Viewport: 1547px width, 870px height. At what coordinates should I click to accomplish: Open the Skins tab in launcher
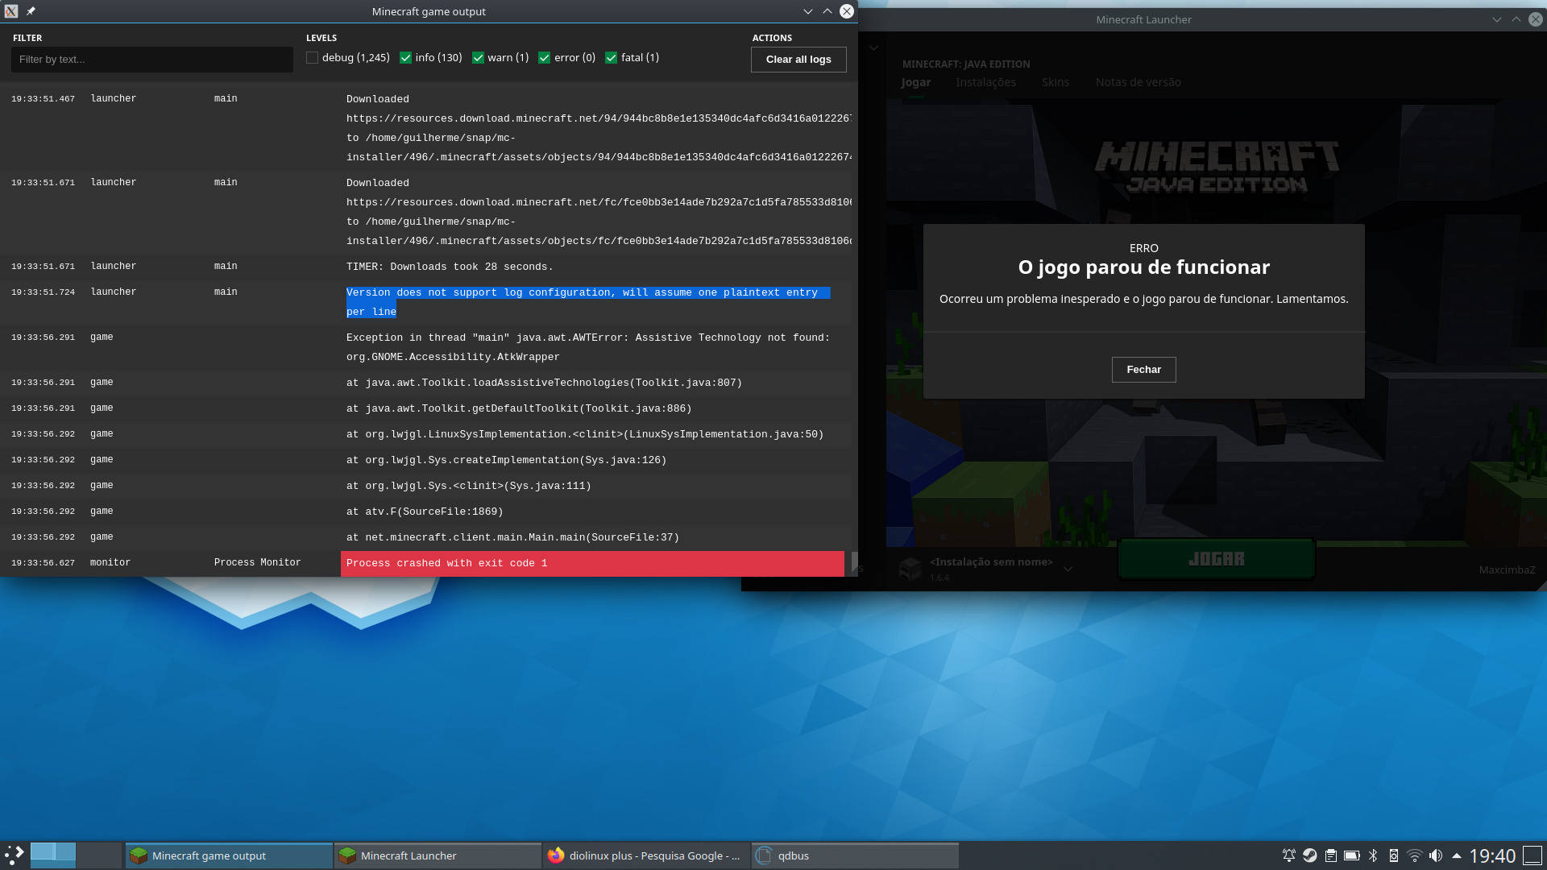point(1056,82)
